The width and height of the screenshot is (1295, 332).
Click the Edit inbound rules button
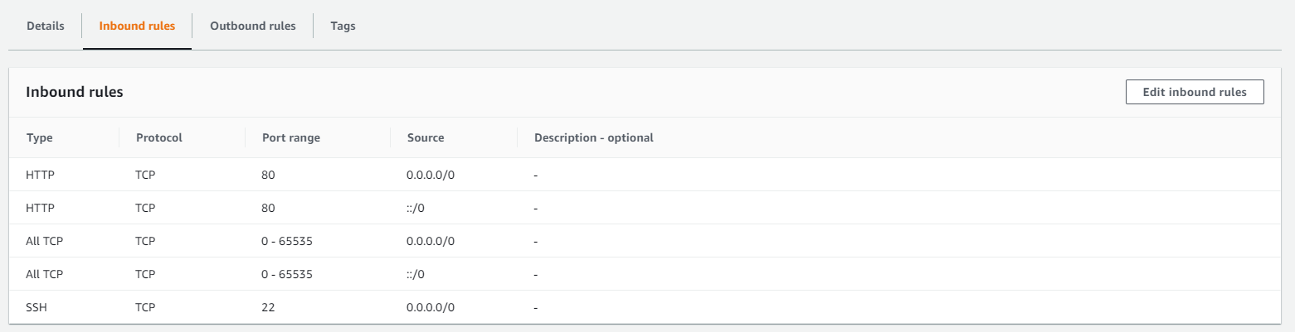tap(1194, 92)
